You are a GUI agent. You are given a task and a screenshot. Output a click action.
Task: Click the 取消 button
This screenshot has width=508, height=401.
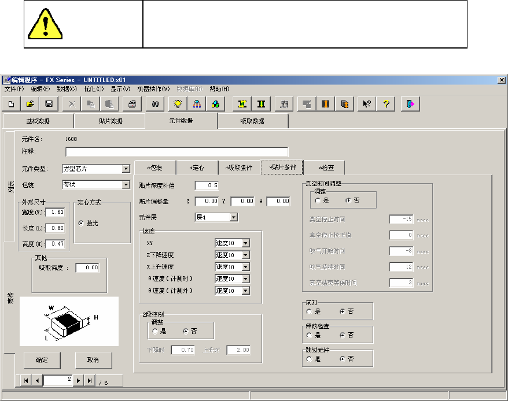tap(93, 360)
